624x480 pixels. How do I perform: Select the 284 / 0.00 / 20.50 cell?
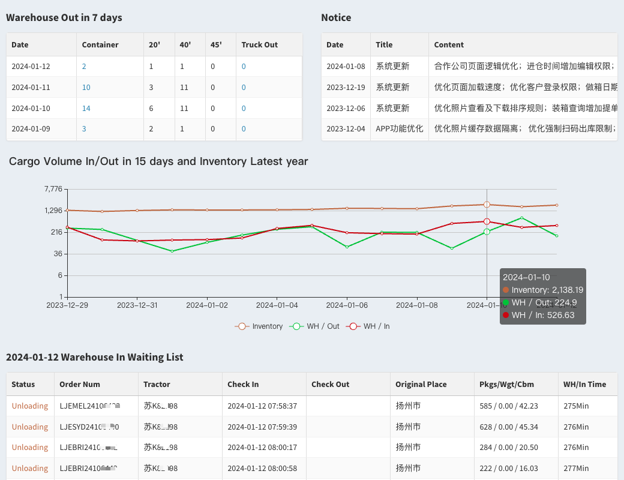point(509,448)
